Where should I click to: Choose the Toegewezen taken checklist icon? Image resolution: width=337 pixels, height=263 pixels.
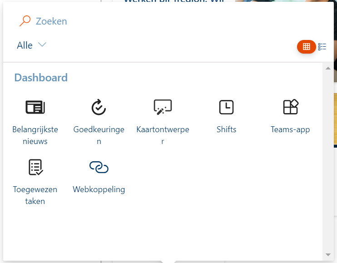(x=35, y=167)
